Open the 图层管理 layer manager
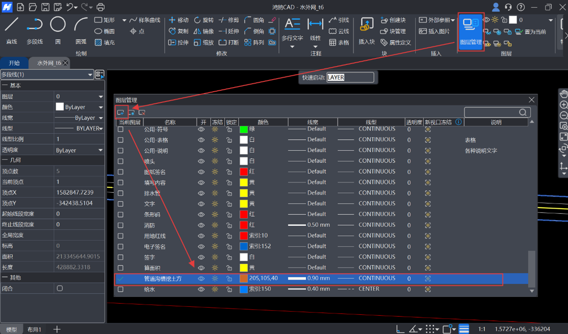This screenshot has width=568, height=334. coord(470,31)
